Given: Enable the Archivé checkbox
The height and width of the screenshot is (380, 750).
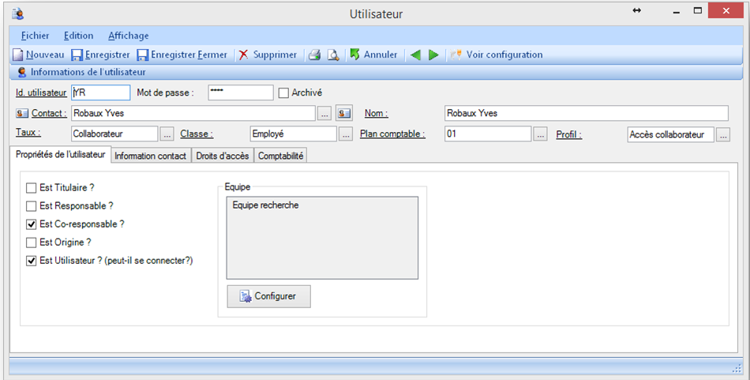Looking at the screenshot, I should pos(284,92).
